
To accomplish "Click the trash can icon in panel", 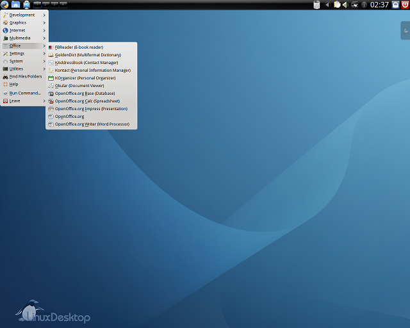I will pyautogui.click(x=316, y=4).
